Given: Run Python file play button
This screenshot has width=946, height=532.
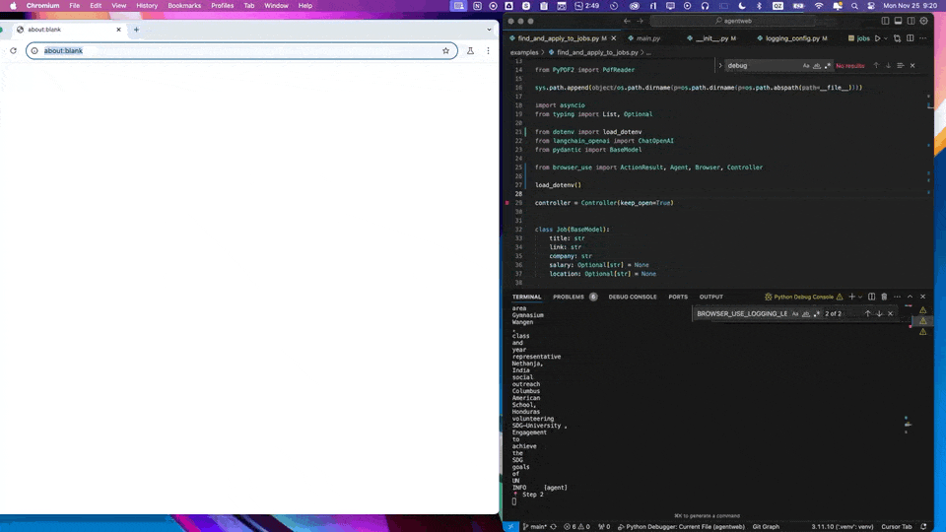Looking at the screenshot, I should [878, 38].
